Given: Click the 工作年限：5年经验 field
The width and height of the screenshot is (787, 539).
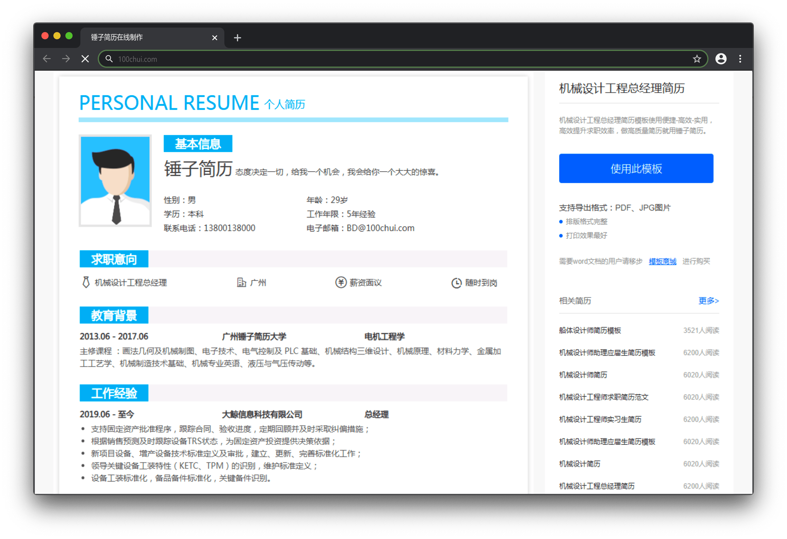Looking at the screenshot, I should 341,214.
